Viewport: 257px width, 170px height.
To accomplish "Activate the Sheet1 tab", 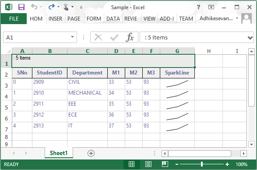I will click(59, 153).
